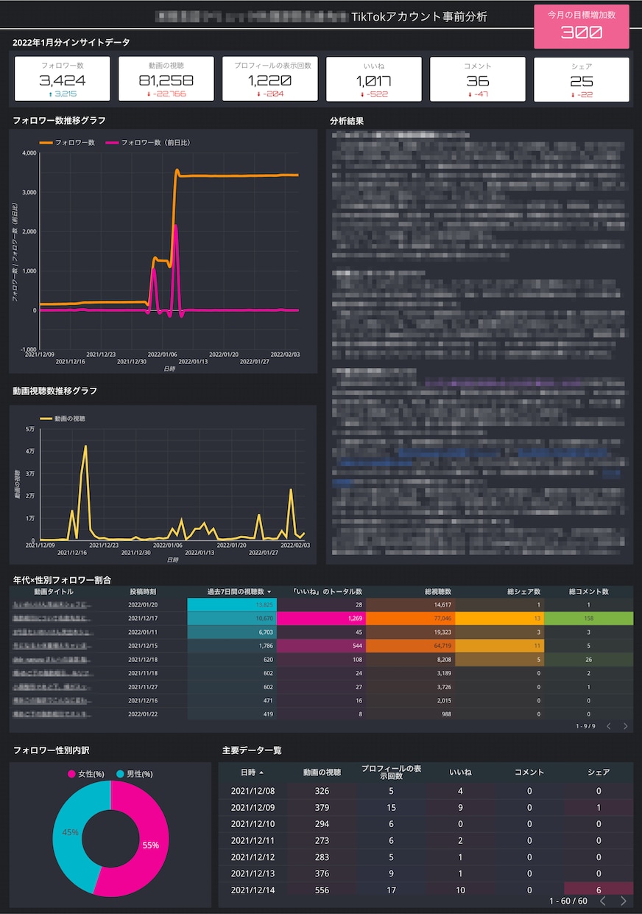This screenshot has height=914, width=642.
Task: Select the プロフィールの表示回数 1,220 scorecard
Action: pos(270,79)
